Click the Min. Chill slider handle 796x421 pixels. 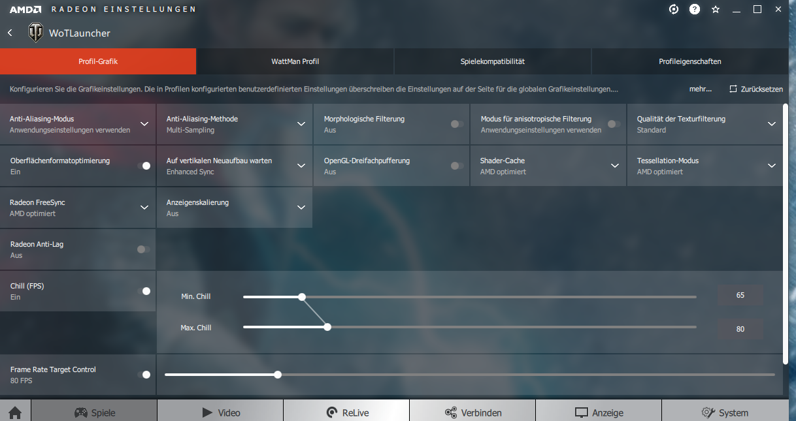pos(302,296)
